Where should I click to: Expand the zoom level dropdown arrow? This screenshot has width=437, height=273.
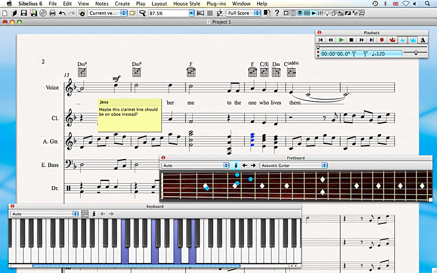tap(191, 13)
